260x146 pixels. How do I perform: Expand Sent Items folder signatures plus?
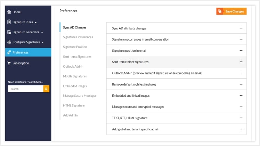(241, 62)
